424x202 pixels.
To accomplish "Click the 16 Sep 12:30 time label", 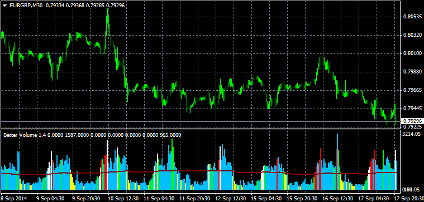I will coord(337,198).
